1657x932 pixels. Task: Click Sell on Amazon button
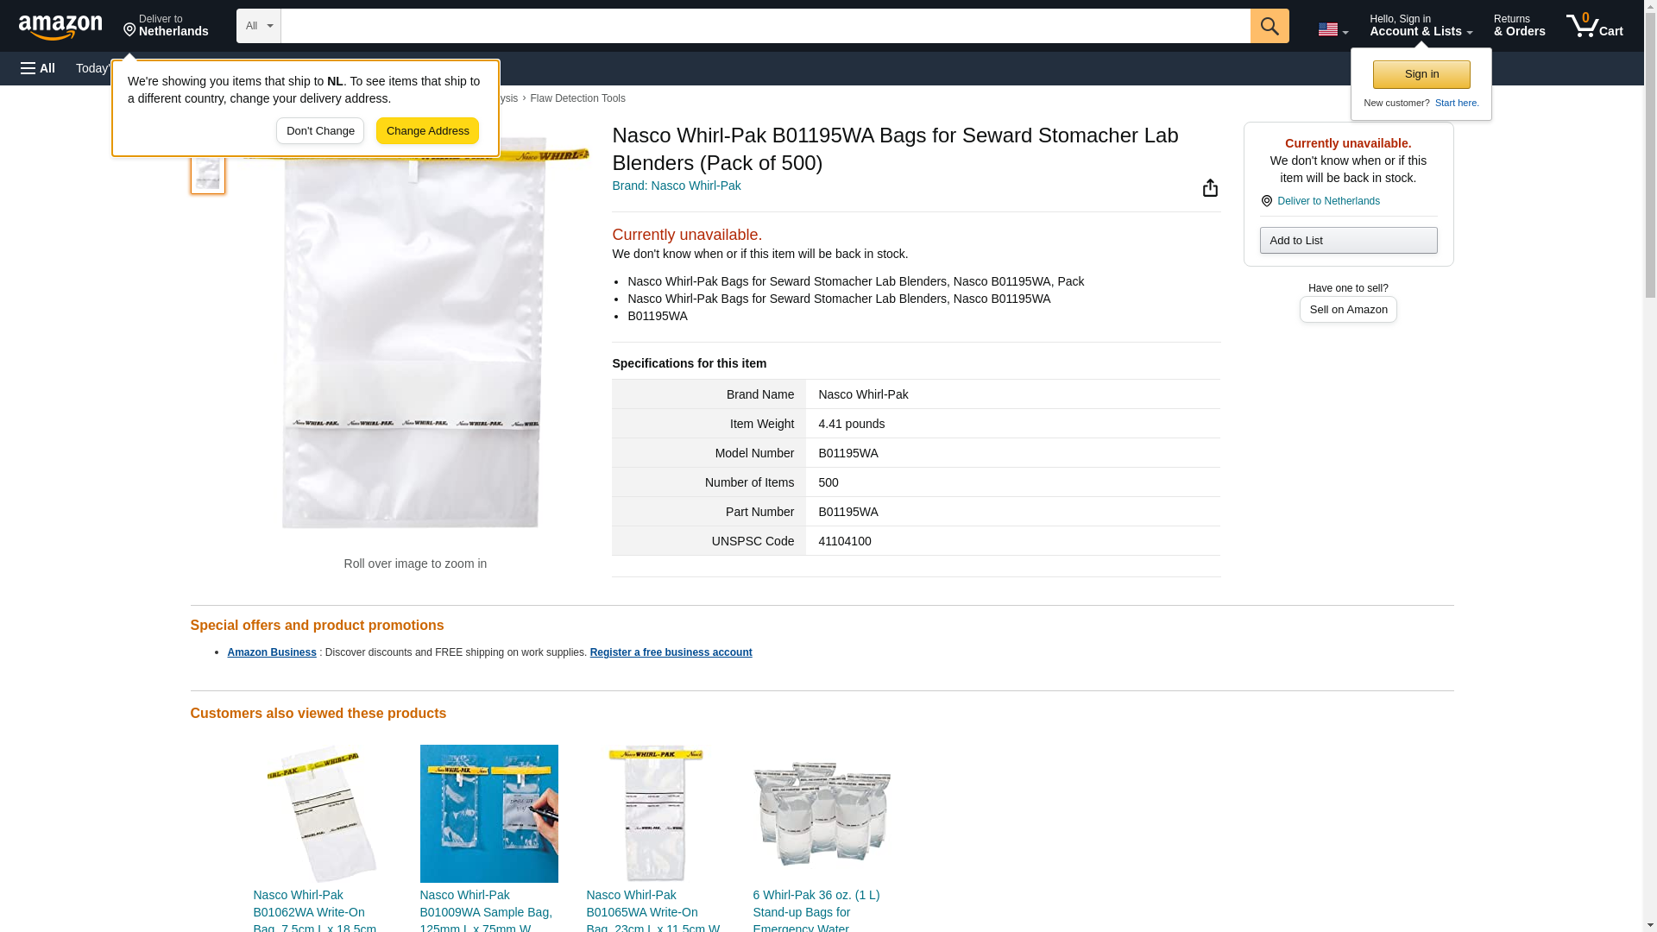tap(1348, 310)
